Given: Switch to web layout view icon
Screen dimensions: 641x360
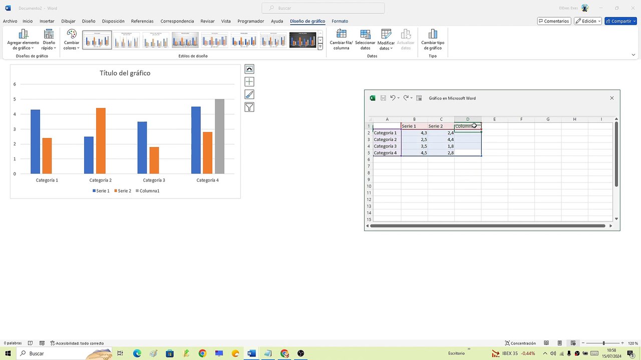Looking at the screenshot, I should 573,343.
